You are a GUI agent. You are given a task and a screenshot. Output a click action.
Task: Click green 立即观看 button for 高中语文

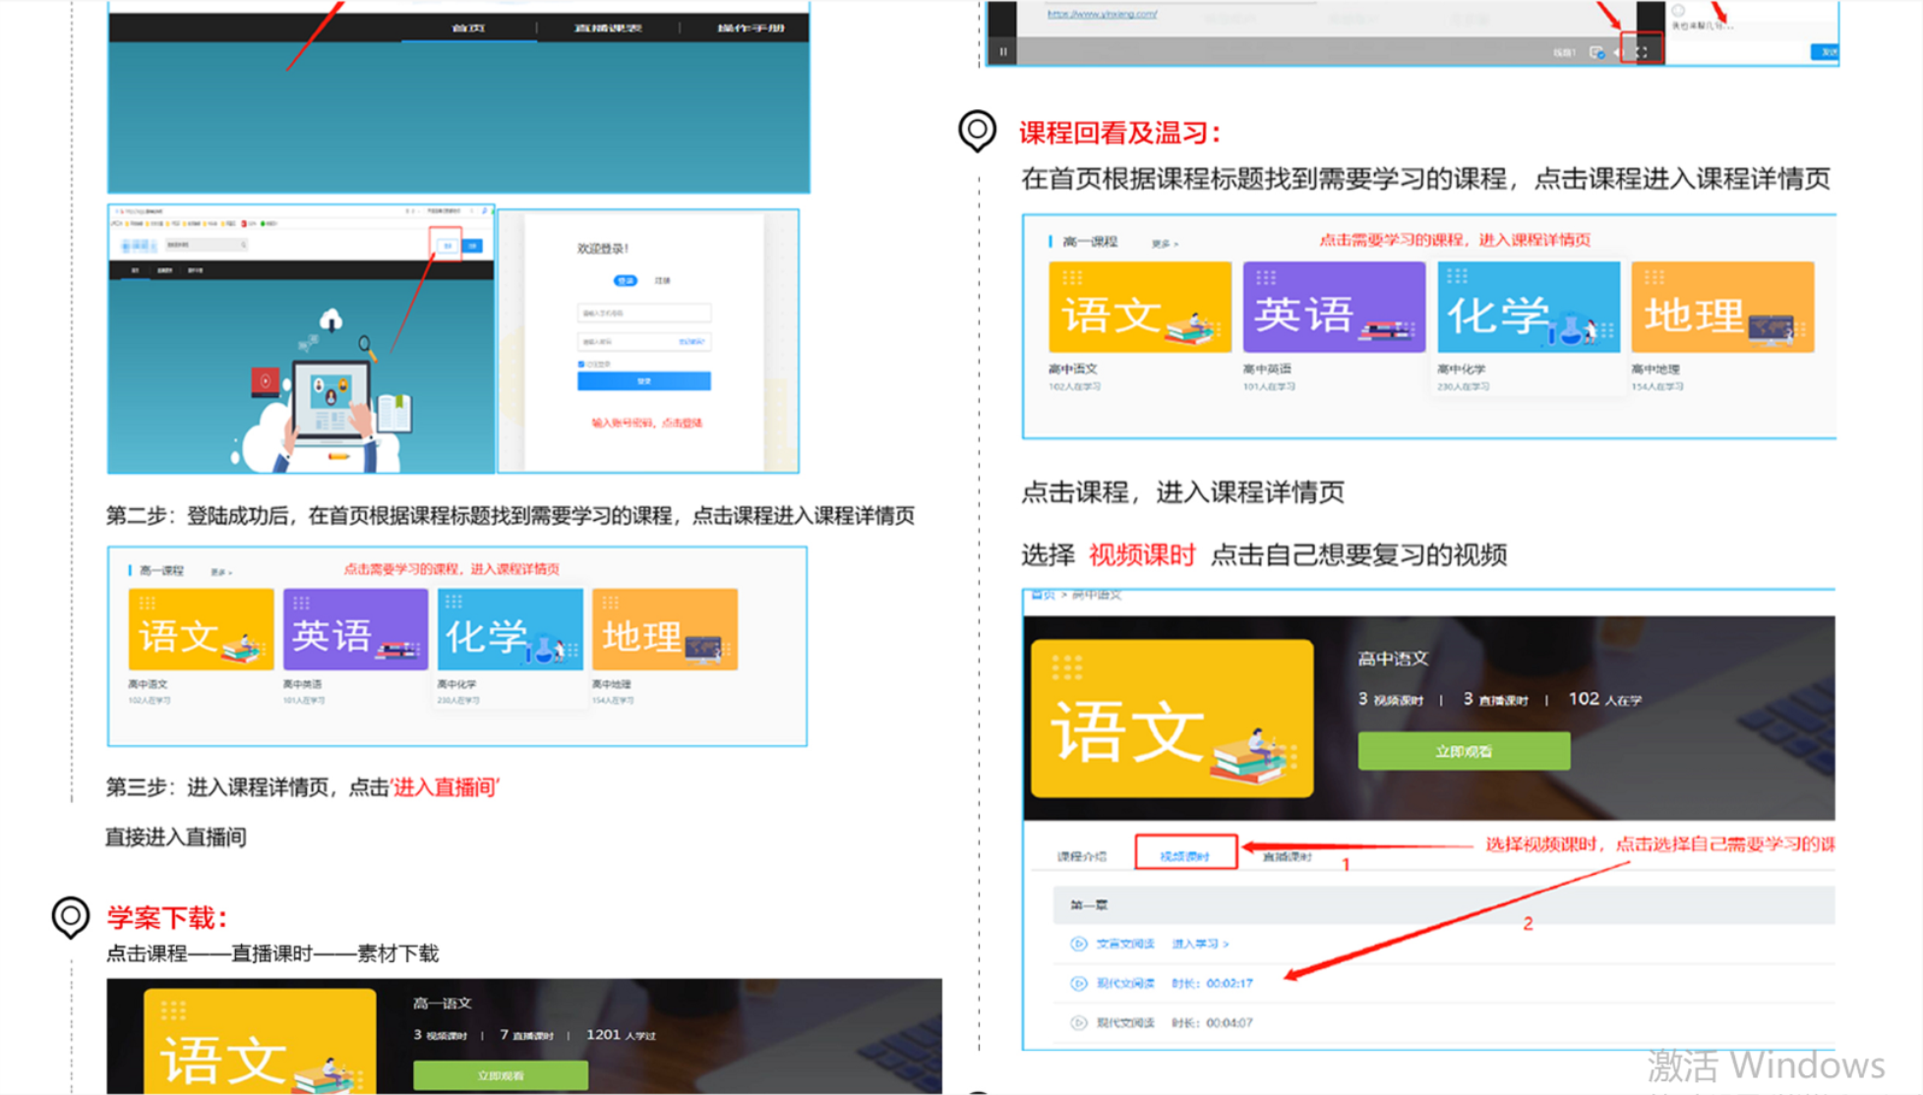(1463, 751)
